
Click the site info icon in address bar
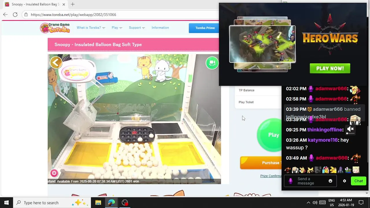point(26,14)
